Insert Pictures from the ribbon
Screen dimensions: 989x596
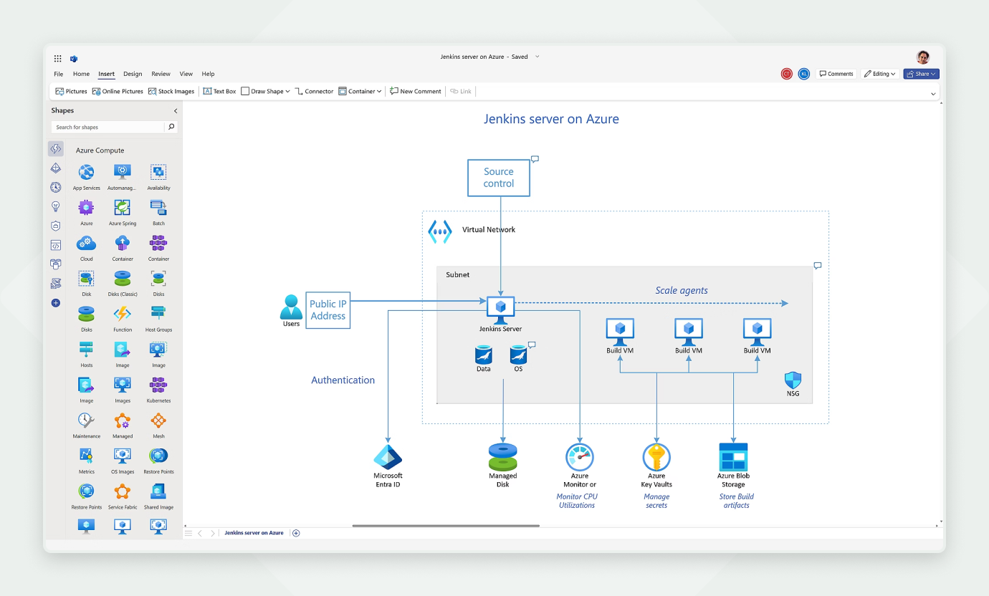point(71,92)
